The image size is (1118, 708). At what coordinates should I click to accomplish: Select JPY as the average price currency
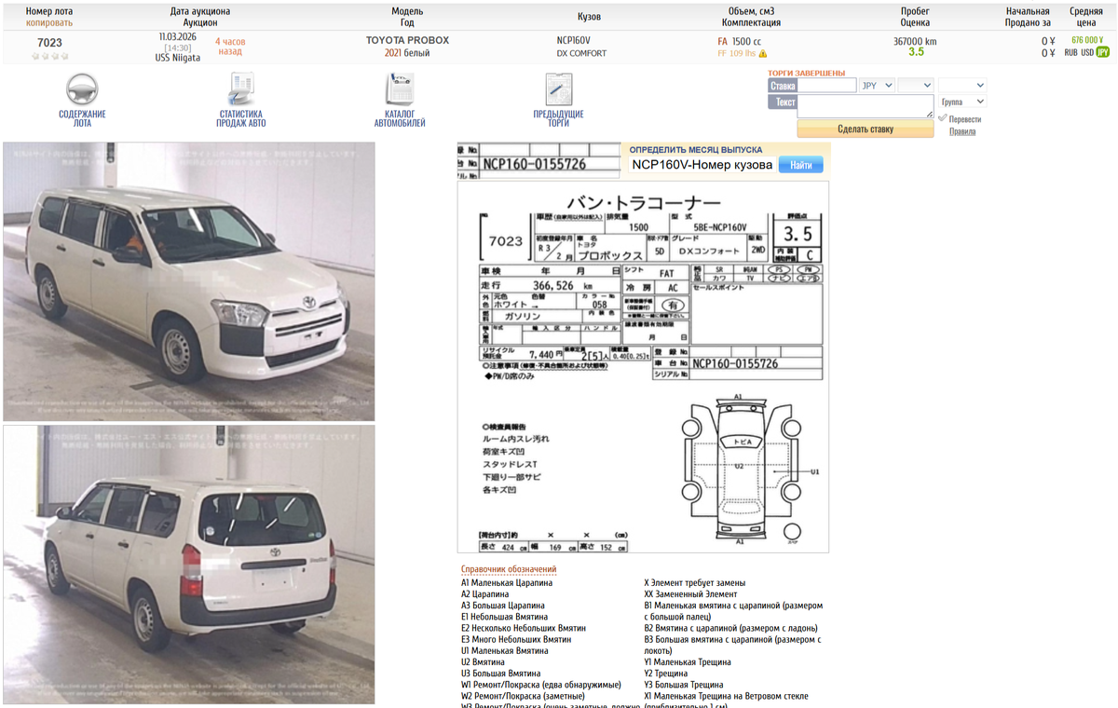(1103, 53)
